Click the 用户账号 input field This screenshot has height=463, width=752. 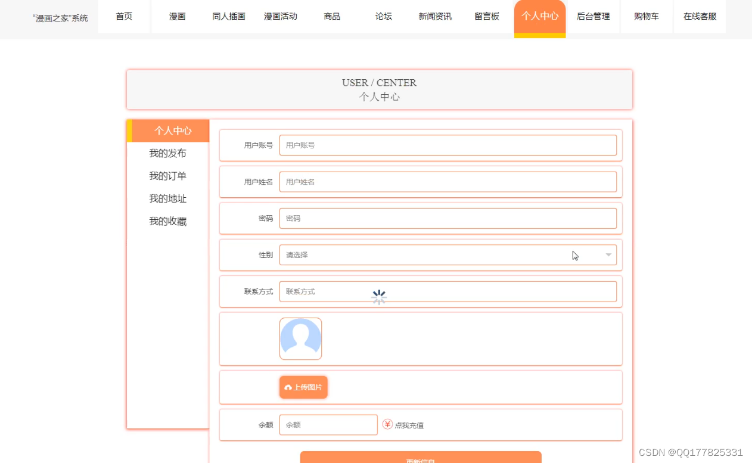click(447, 145)
